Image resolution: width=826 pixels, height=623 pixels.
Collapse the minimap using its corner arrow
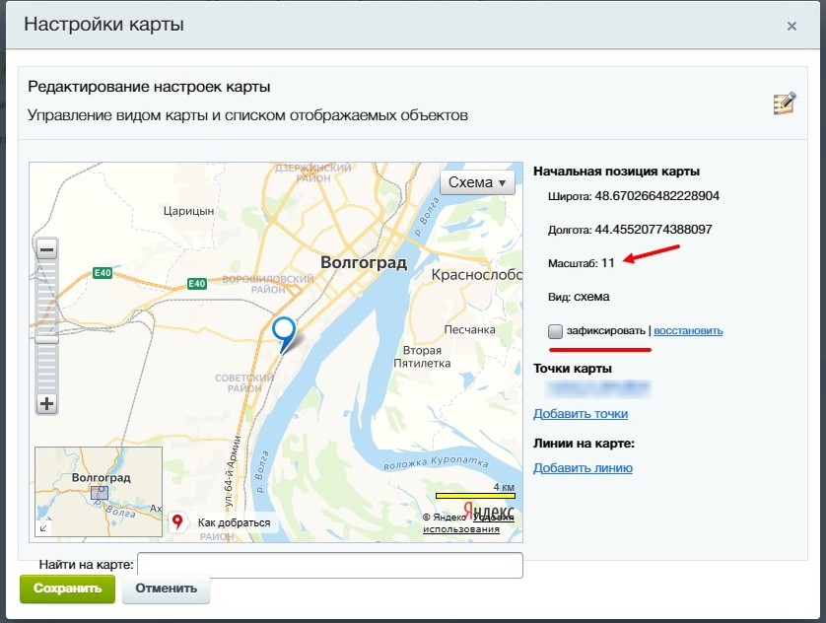43,528
